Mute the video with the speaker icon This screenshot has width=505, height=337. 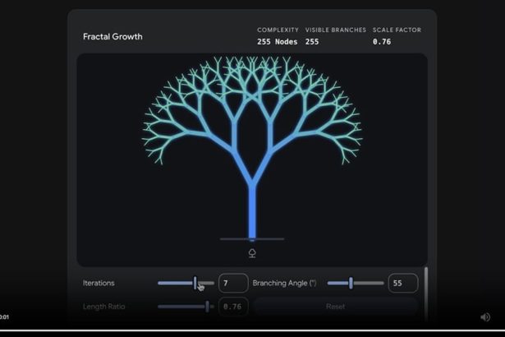pyautogui.click(x=485, y=317)
